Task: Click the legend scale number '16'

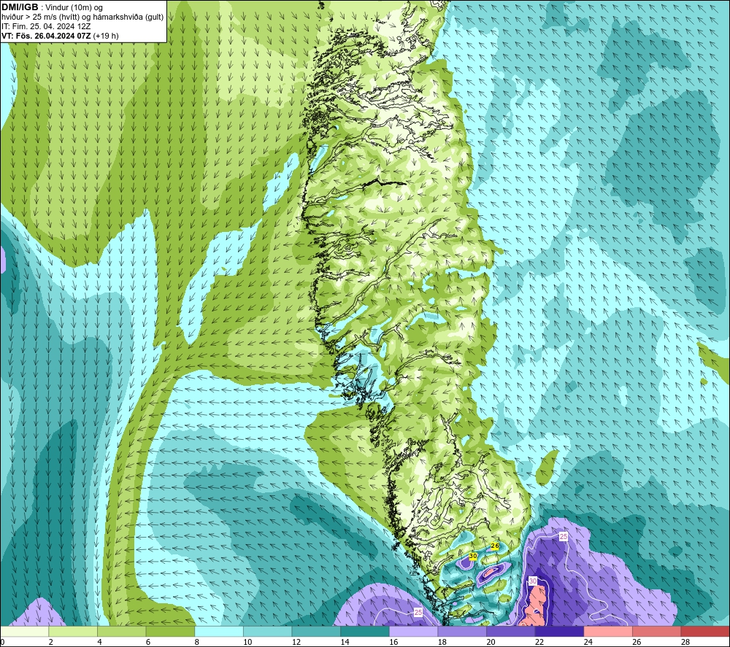Action: tap(393, 642)
